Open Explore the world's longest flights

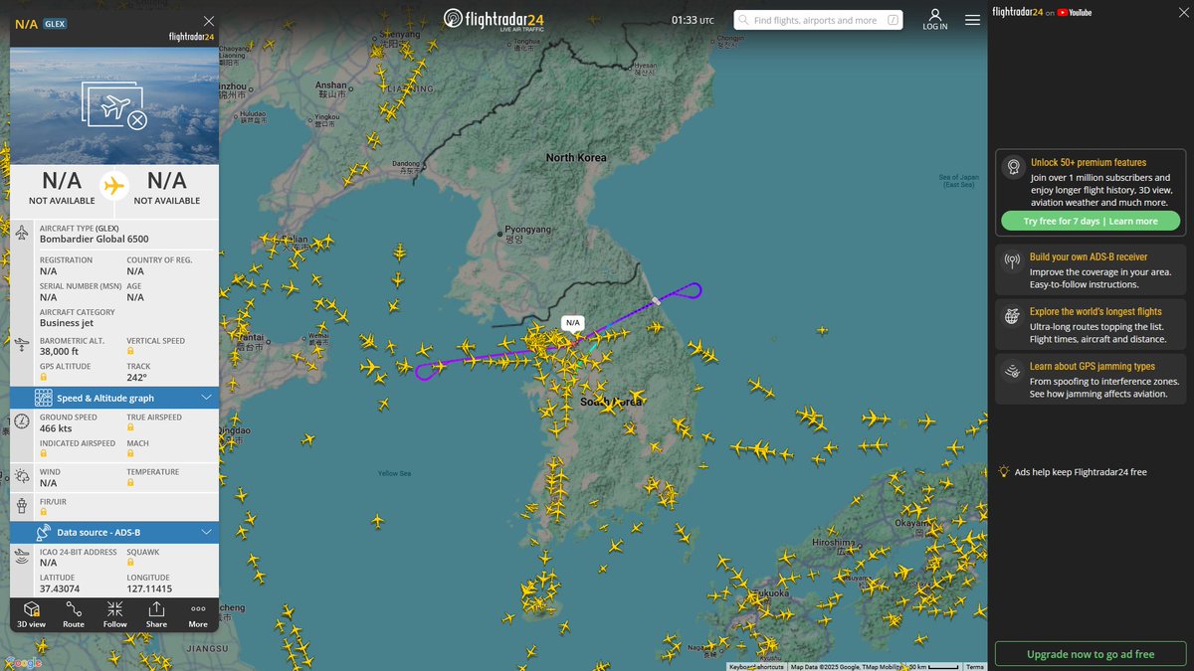[1091, 325]
